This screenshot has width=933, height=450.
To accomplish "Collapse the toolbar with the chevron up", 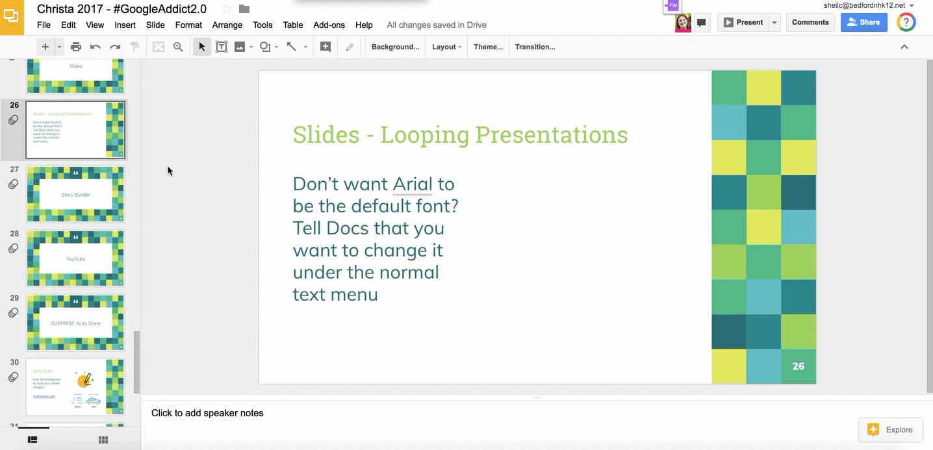I will click(904, 47).
